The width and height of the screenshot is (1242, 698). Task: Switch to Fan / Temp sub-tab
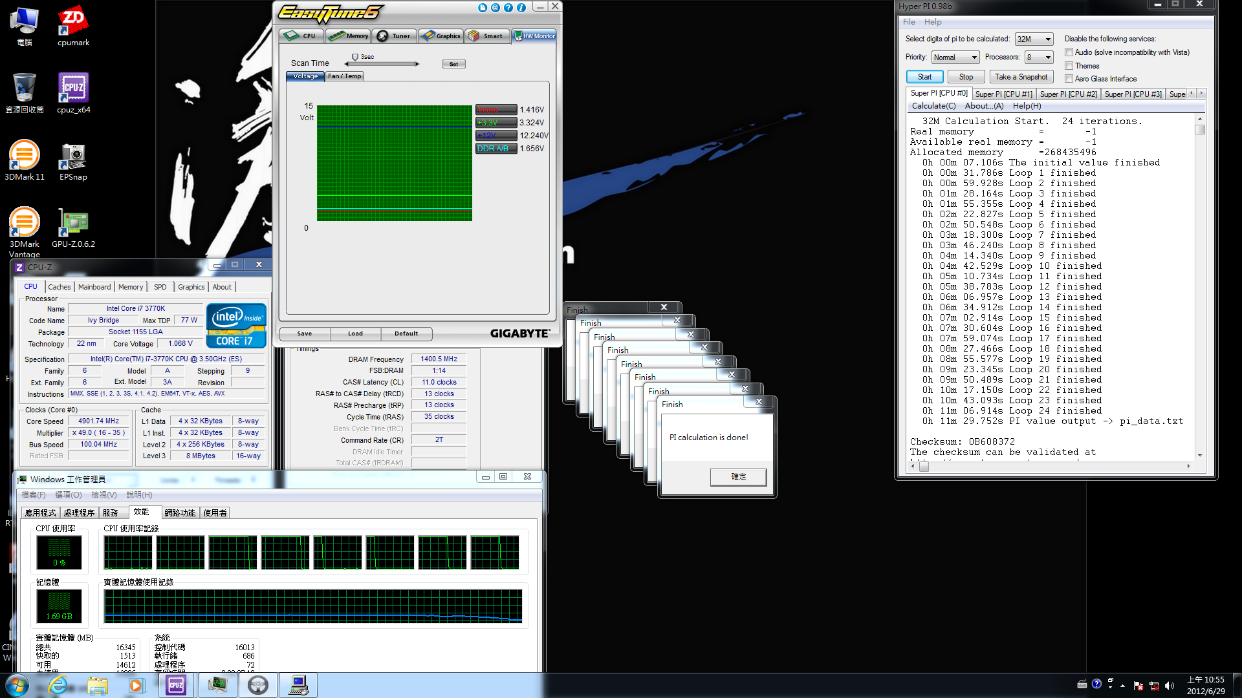pyautogui.click(x=345, y=76)
